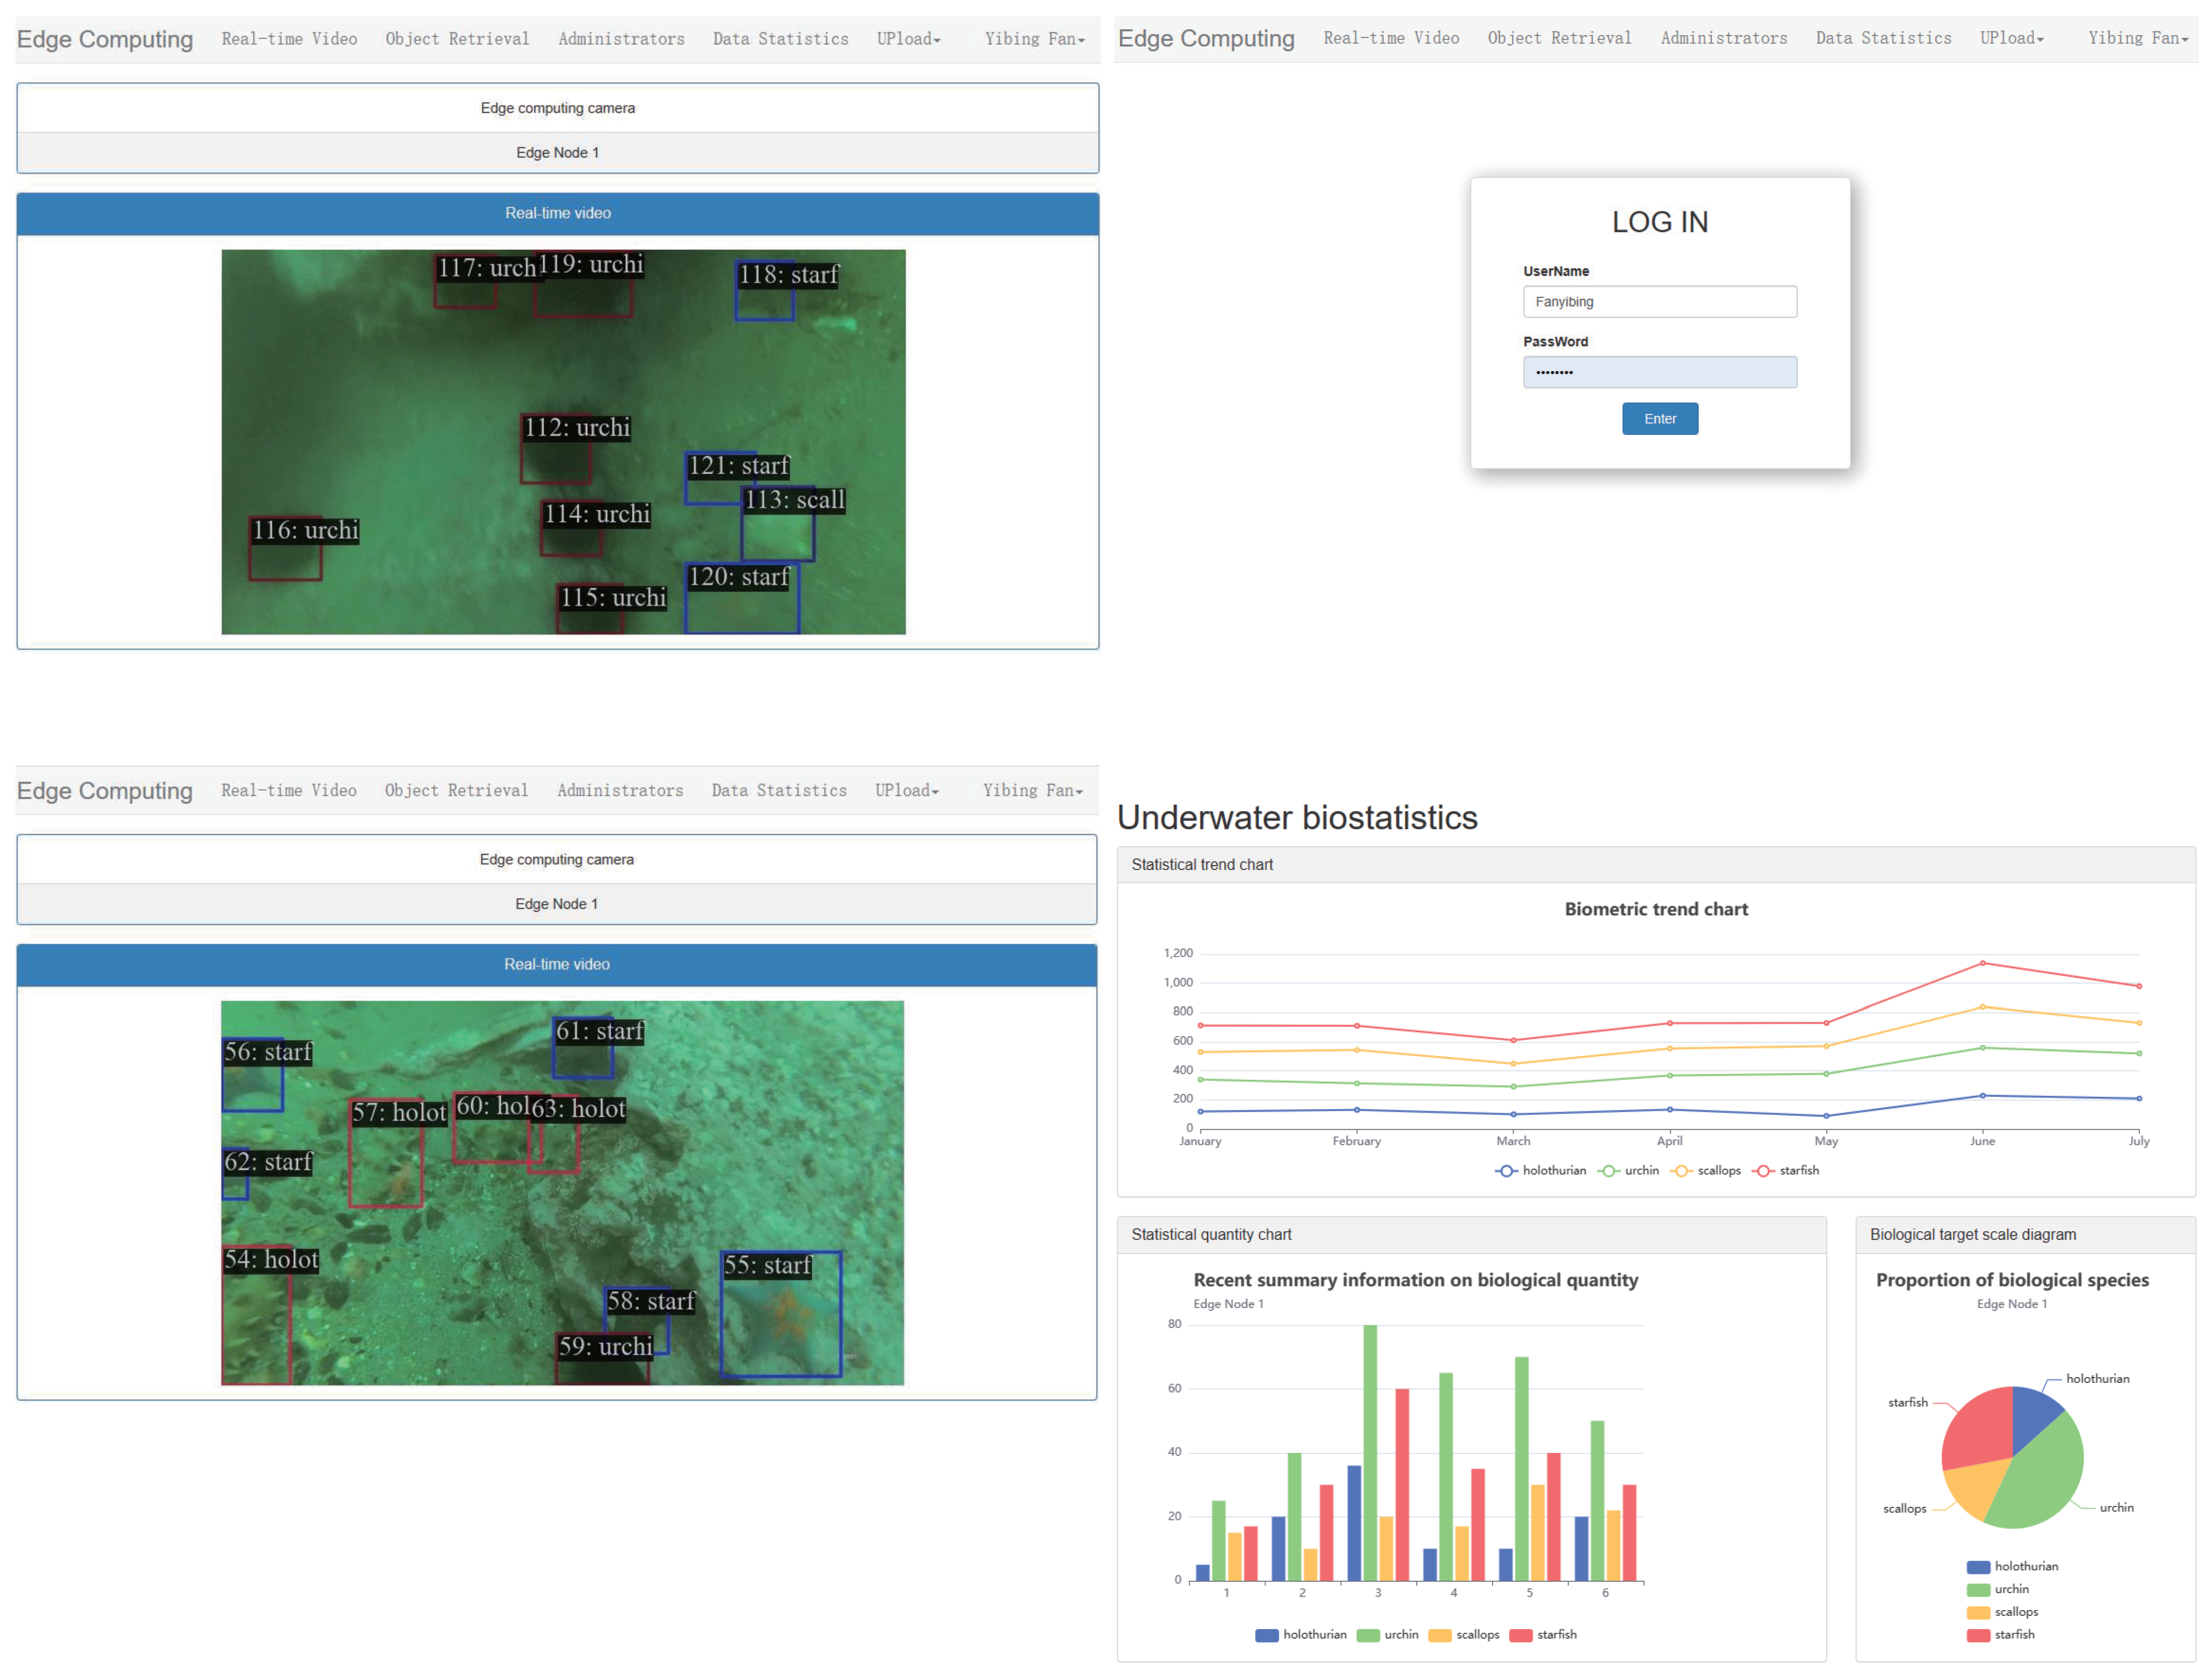Focus the PassWord input field
This screenshot has width=2212, height=1674.
1660,372
